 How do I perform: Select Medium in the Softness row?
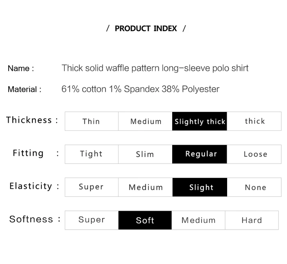198,220
